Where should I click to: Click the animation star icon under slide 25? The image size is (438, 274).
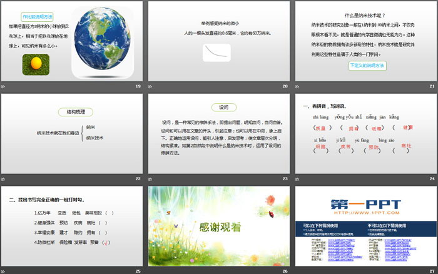(x=3, y=270)
